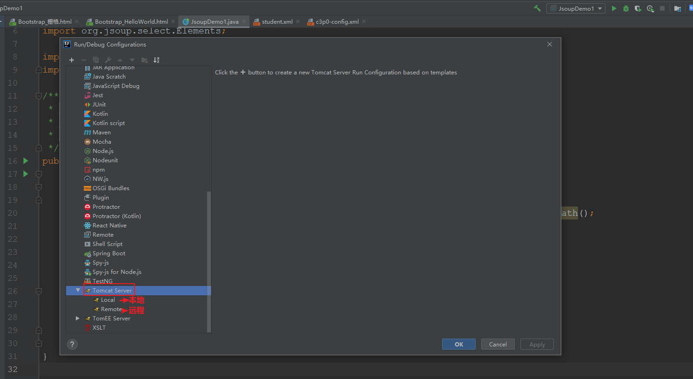
Task: Click the green Run arrow in toolbar
Action: tap(614, 8)
